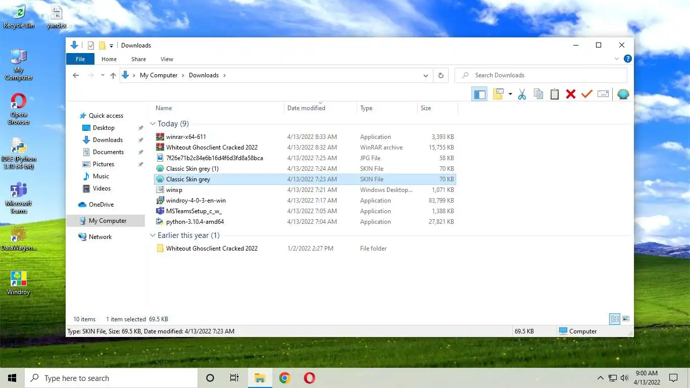Go back with the Back arrow
690x388 pixels.
point(76,75)
